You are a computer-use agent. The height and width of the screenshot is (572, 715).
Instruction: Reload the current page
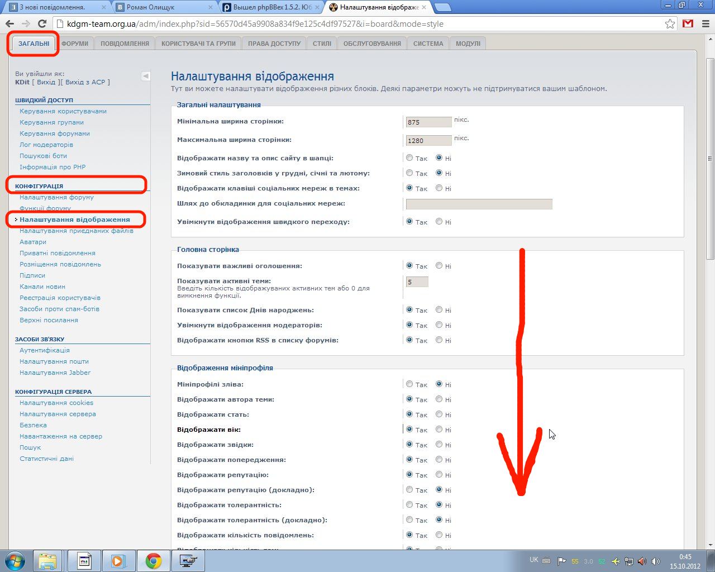tap(42, 24)
